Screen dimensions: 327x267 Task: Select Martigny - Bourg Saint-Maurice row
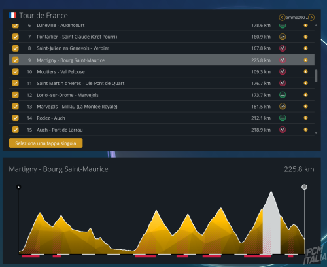(x=162, y=60)
